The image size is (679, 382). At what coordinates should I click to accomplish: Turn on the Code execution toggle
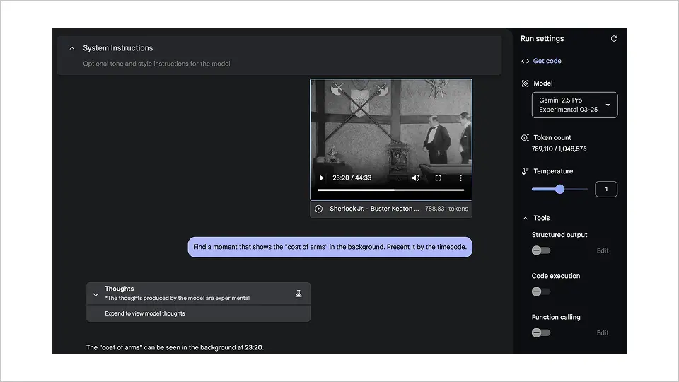pyautogui.click(x=540, y=291)
